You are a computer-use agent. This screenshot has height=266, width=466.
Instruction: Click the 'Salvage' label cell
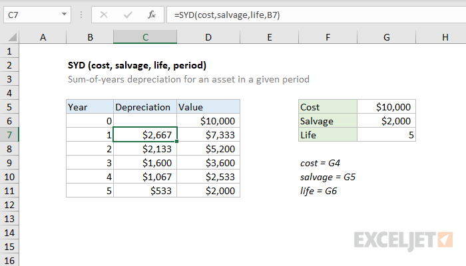point(328,121)
